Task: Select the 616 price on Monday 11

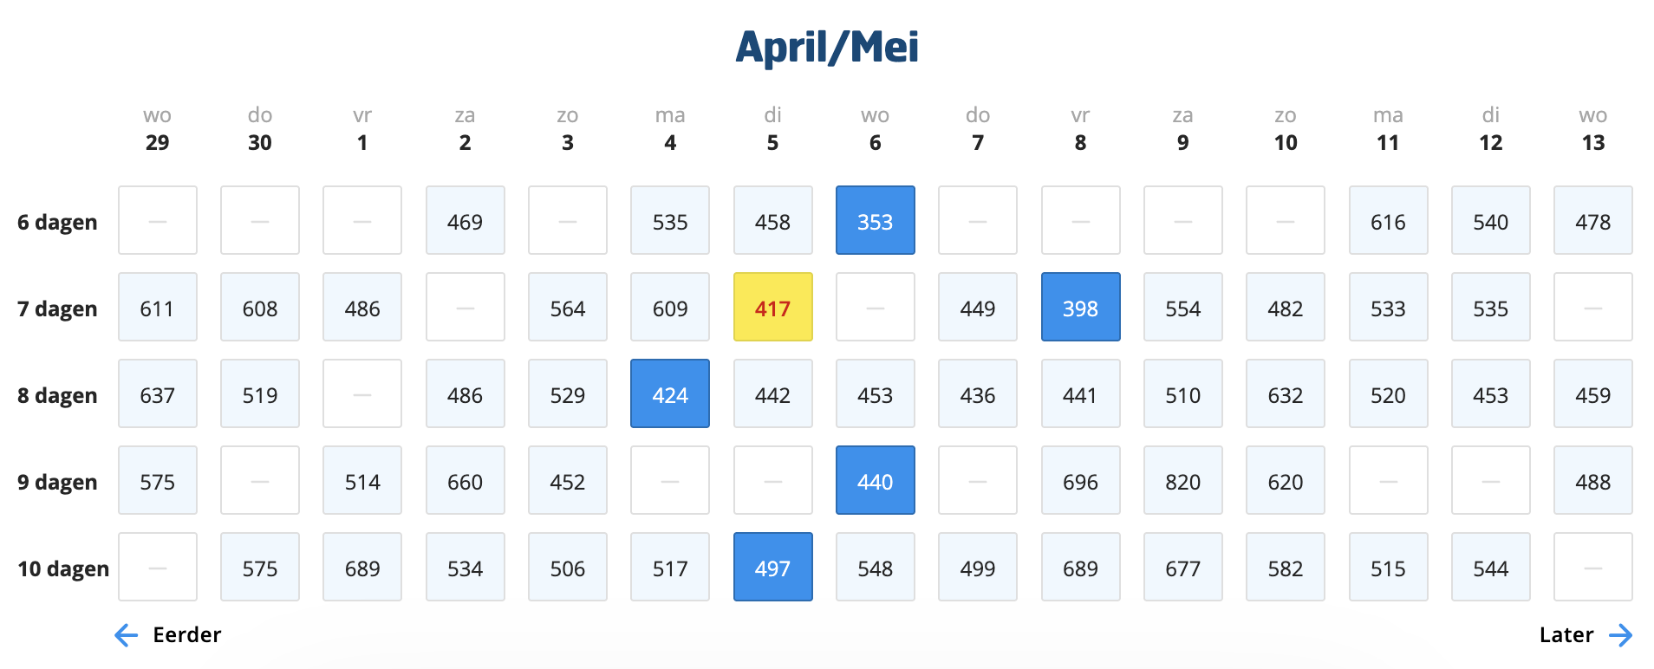Action: coord(1388,221)
